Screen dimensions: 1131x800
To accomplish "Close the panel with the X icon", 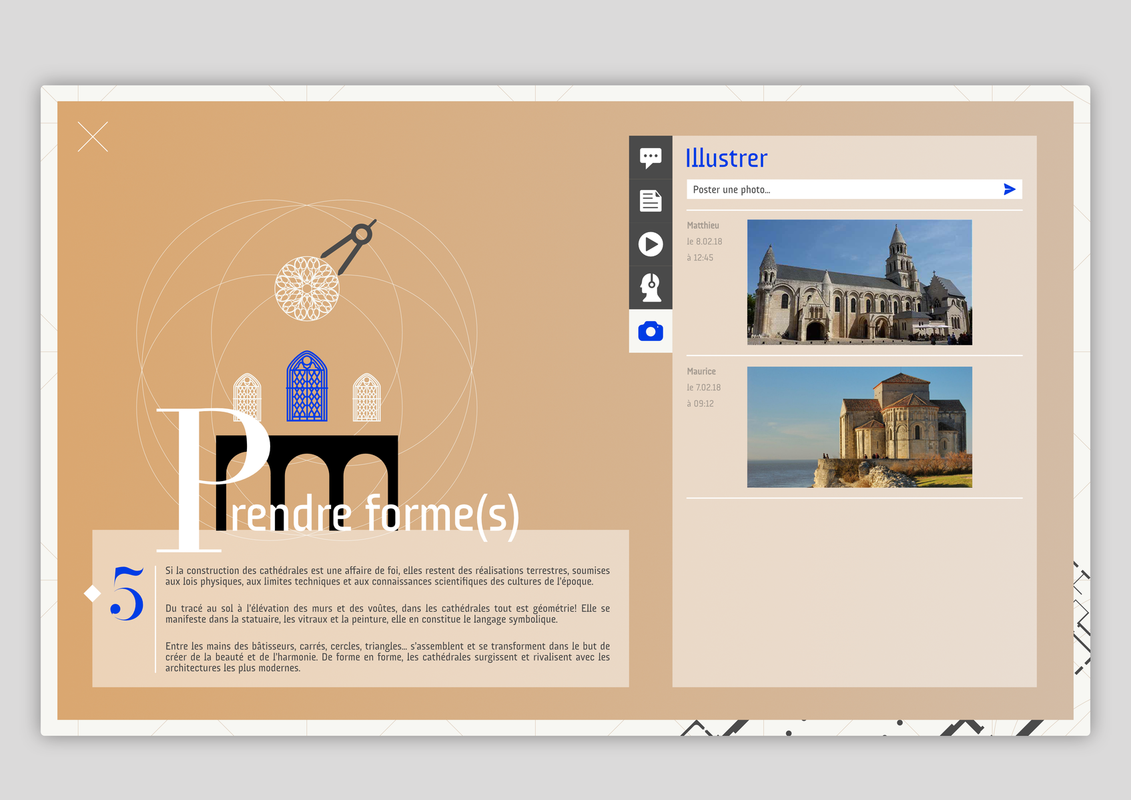I will (93, 137).
